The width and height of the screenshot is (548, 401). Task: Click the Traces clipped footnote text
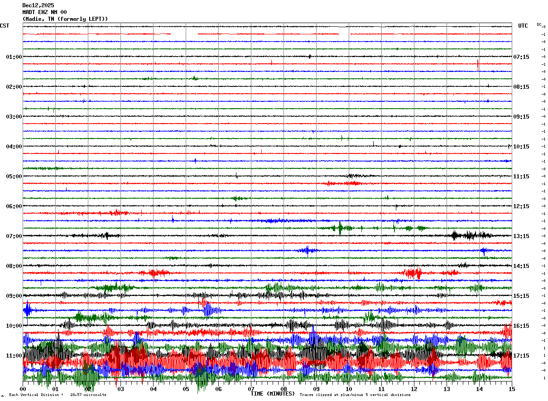click(355, 395)
